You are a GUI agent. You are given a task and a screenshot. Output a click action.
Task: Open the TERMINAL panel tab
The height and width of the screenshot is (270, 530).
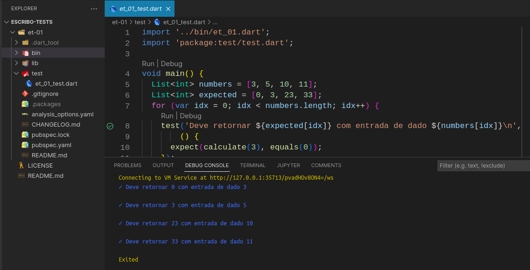click(253, 165)
